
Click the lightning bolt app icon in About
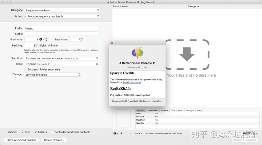(137, 53)
